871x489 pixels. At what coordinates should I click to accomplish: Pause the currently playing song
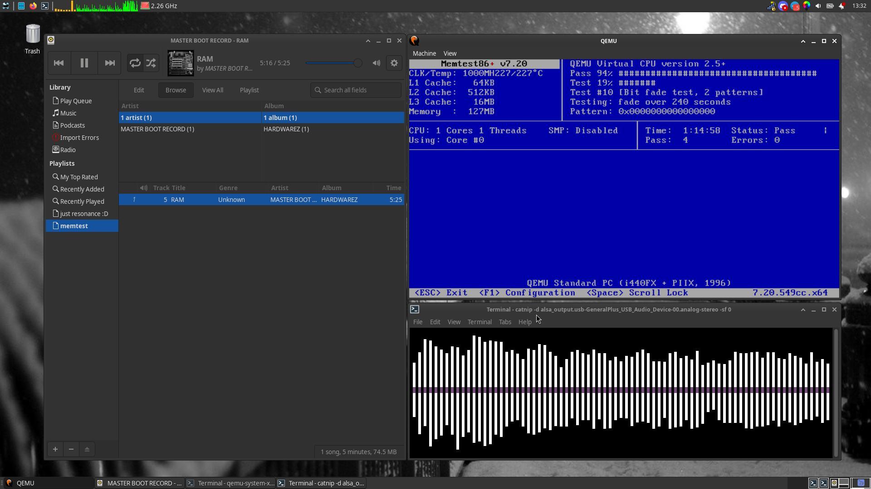tap(84, 63)
